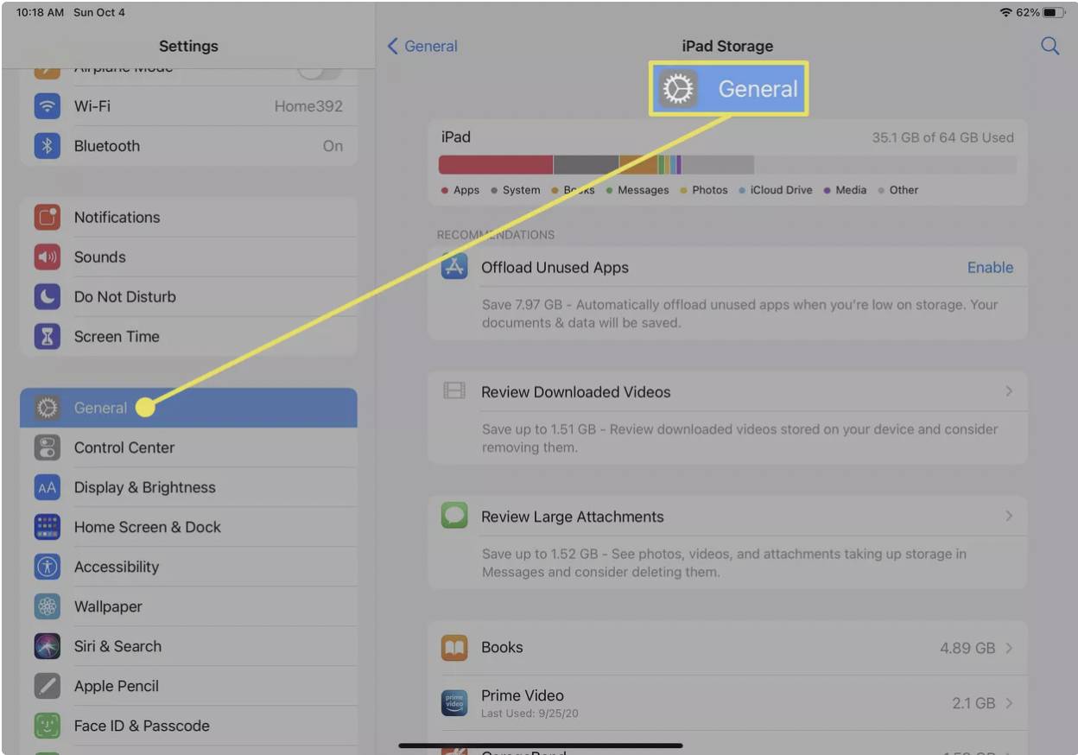Click the storage usage bar
Viewport: 1078px width, 755px height.
tap(596, 163)
